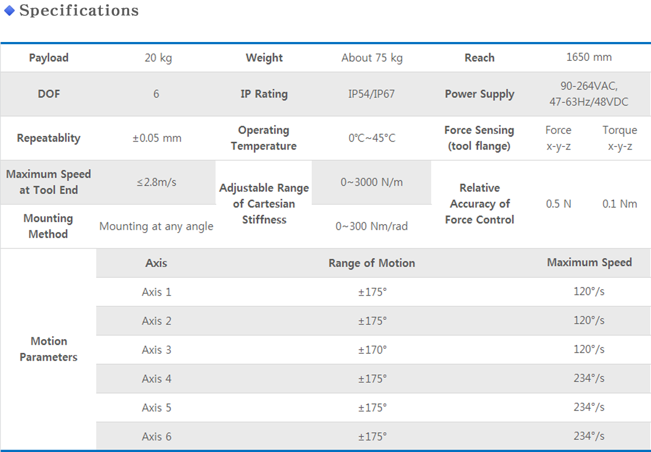The width and height of the screenshot is (651, 452).
Task: Select the Axis 3 row label
Action: (x=156, y=350)
